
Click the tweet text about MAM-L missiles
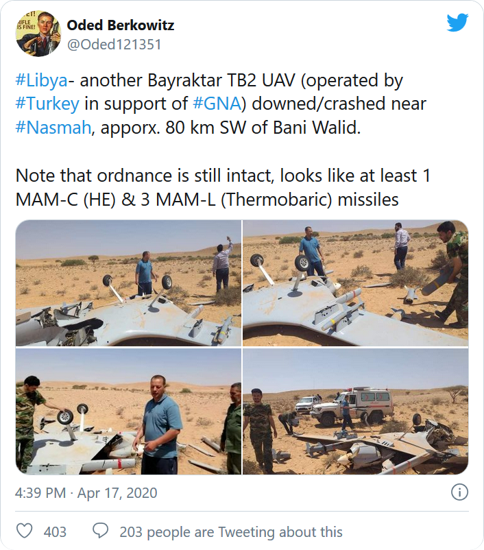click(223, 188)
